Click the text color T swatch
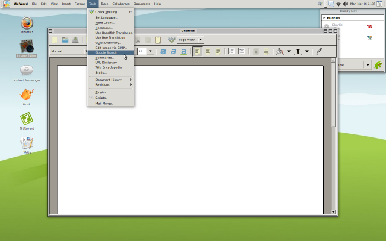The image size is (386, 241). (298, 51)
